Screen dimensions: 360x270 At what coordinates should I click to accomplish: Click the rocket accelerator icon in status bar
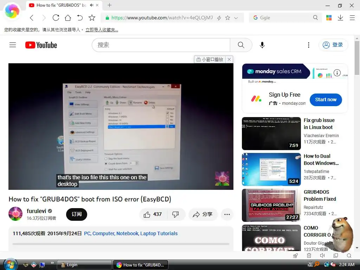295,256
